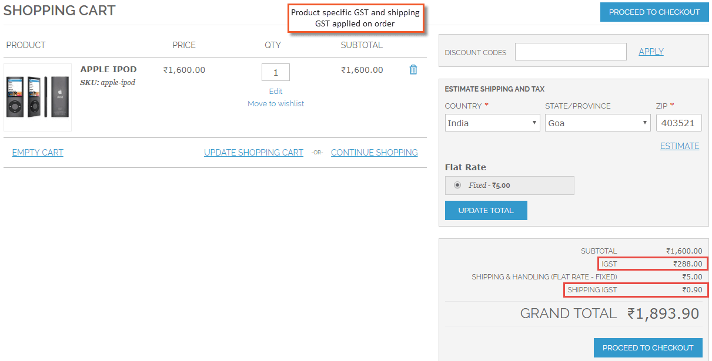Screen dimensions: 712x361
Task: Click the Estimate link
Action: (680, 146)
